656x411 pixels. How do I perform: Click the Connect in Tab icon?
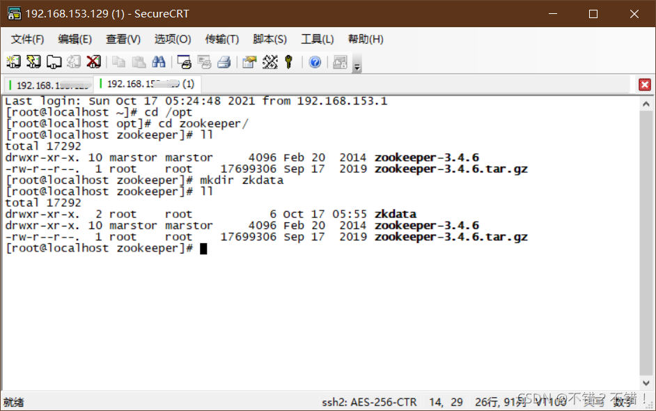[54, 62]
